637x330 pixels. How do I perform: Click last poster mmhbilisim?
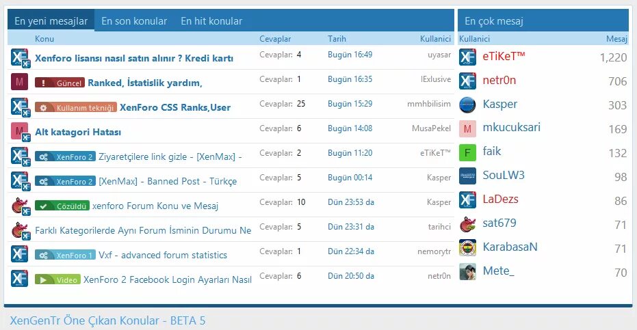[x=429, y=104]
